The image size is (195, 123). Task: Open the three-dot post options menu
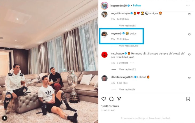point(188,6)
